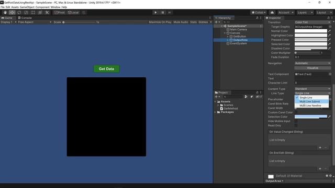The image size is (335, 188).
Task: Open the Transition Color Tint dropdown
Action: pos(312,22)
